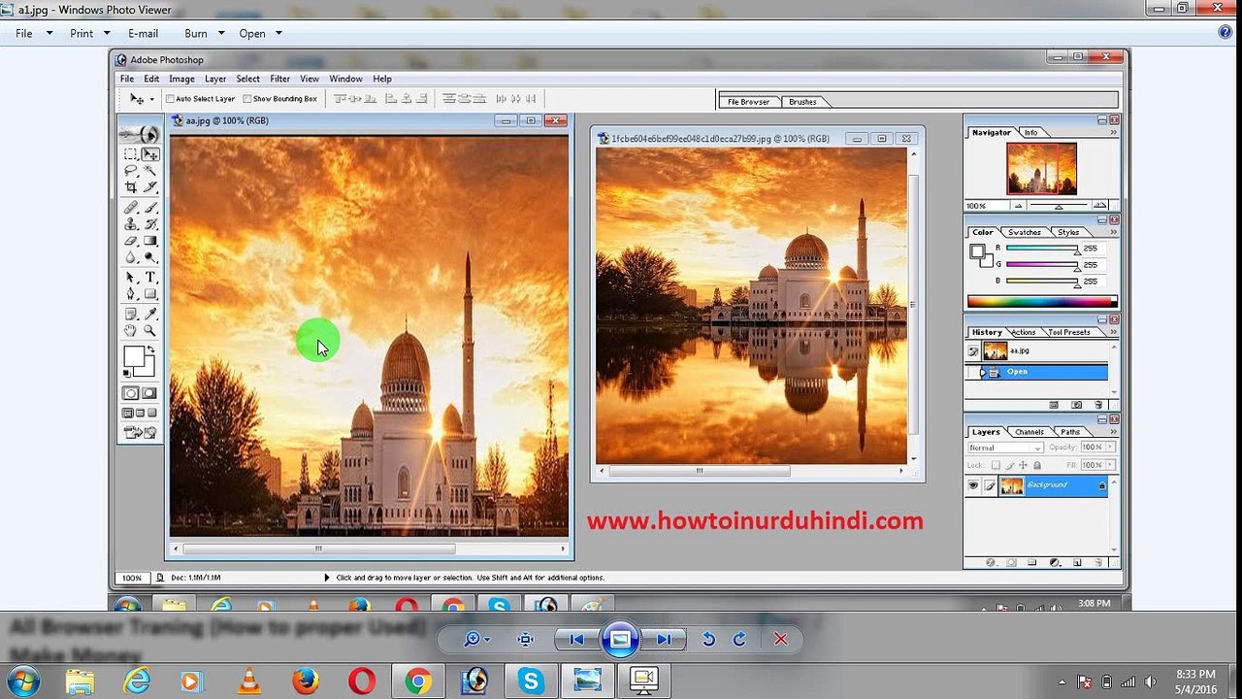Select the Type tool
This screenshot has width=1242, height=699.
[x=150, y=278]
